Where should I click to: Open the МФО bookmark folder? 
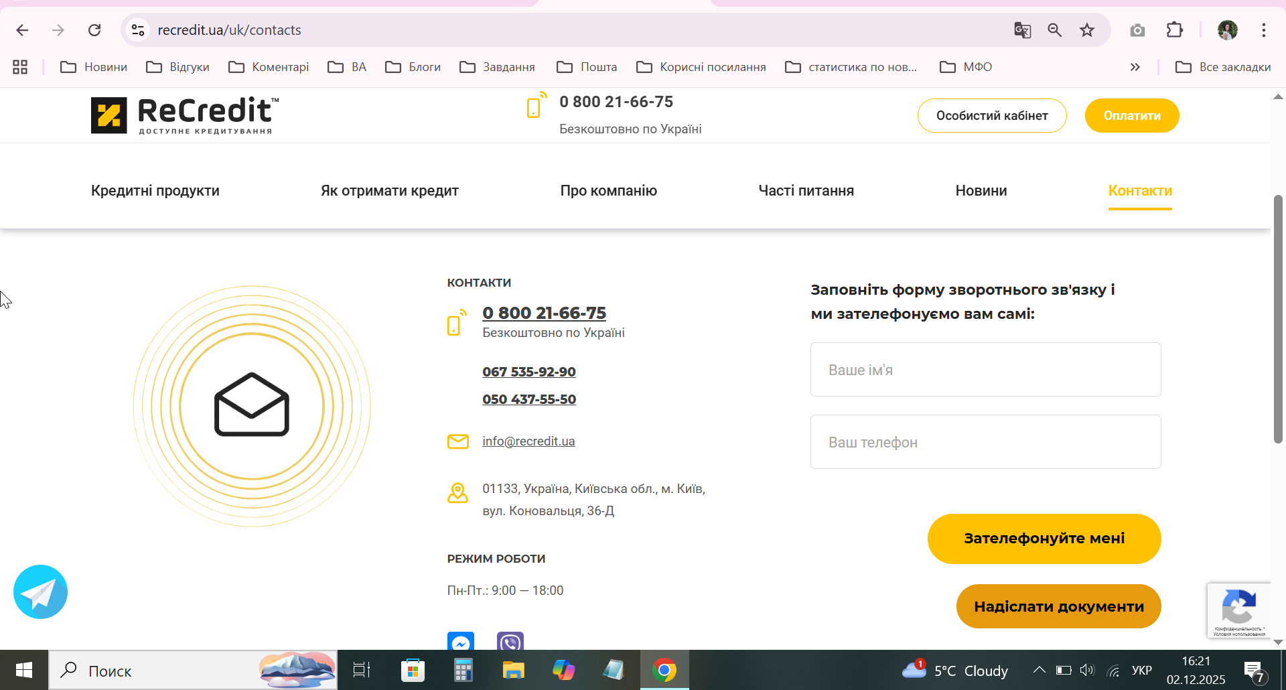[966, 67]
